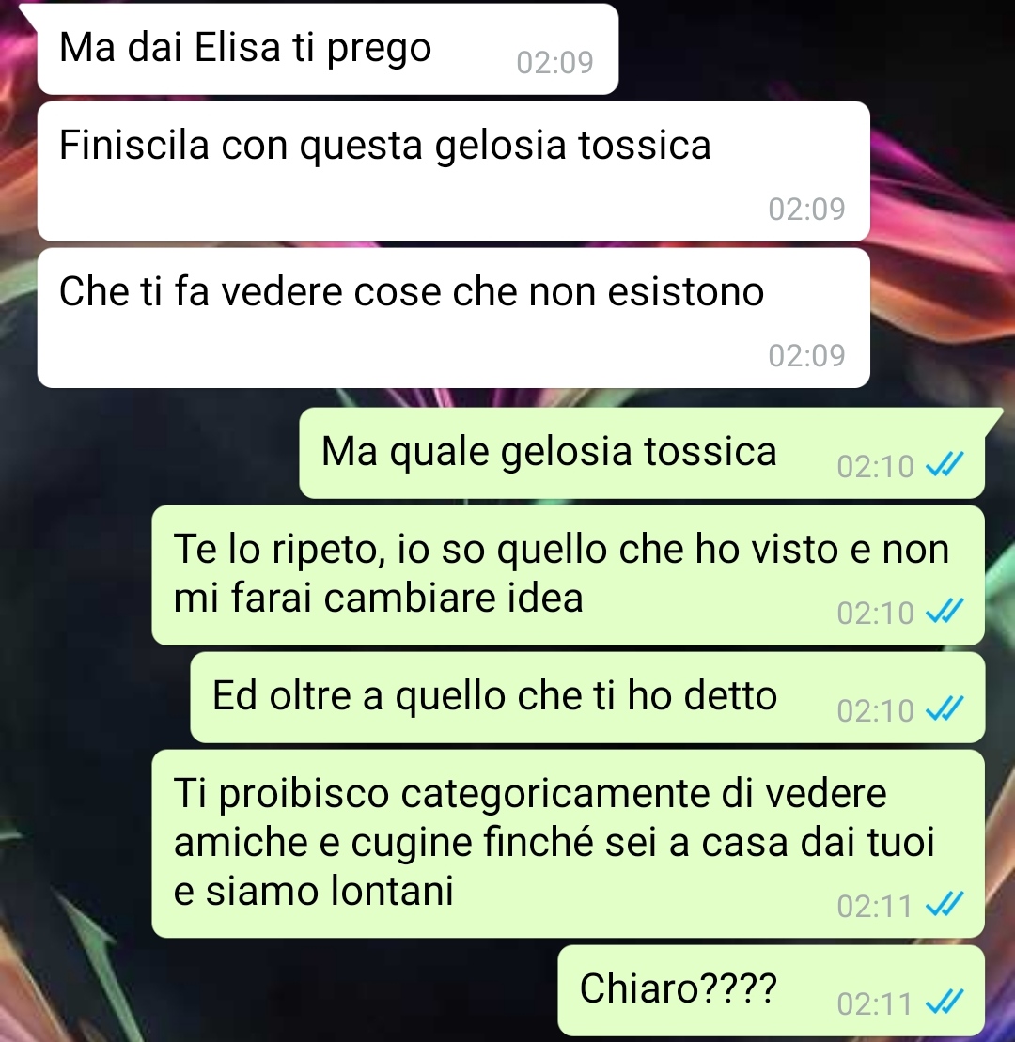
Task: Click blue double-check on 'Te lo ripeto' message
Action: click(945, 612)
